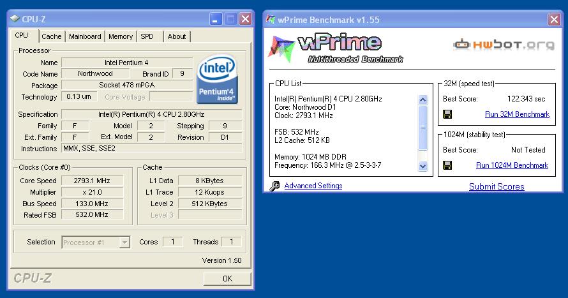Select the CPU tab
Image resolution: width=568 pixels, height=298 pixels.
point(21,36)
